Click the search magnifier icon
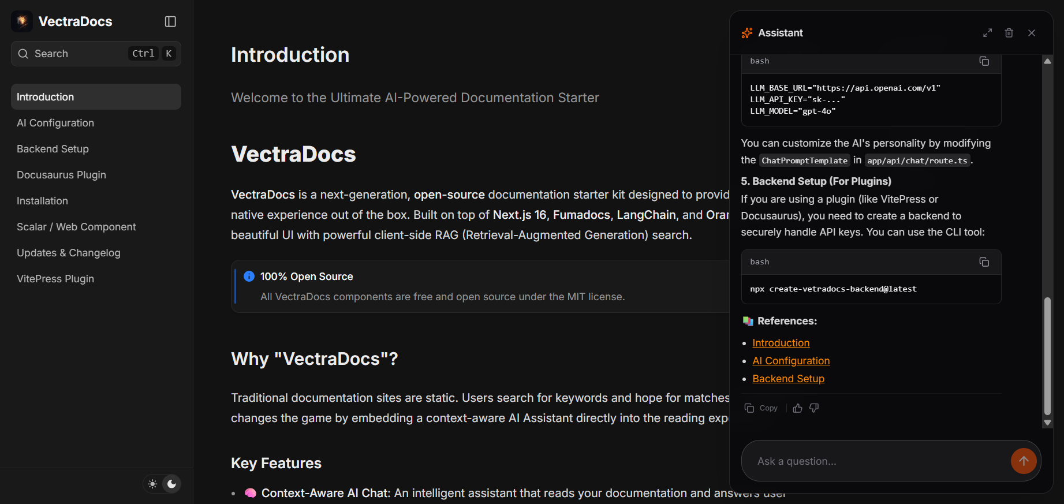Screen dimensions: 1064x504 23,54
